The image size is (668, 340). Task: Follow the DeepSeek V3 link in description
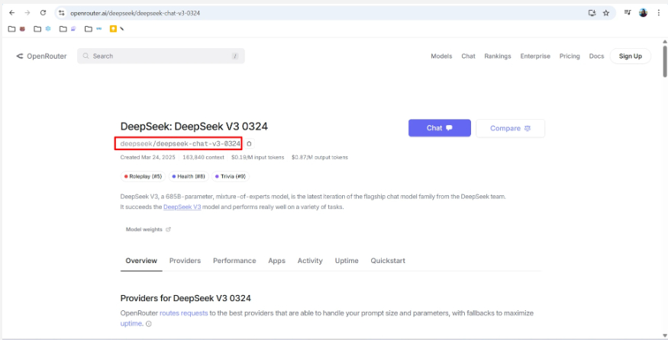click(182, 207)
